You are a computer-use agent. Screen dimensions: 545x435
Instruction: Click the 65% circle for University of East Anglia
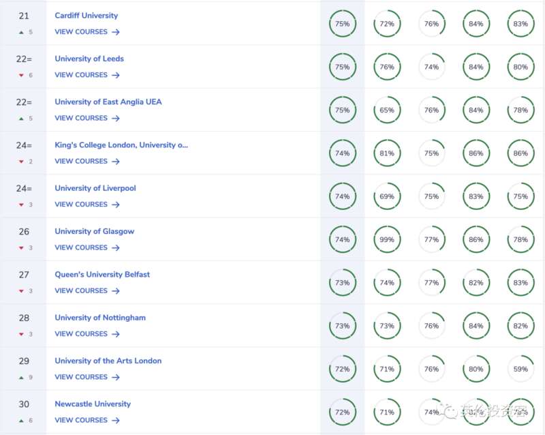[387, 110]
